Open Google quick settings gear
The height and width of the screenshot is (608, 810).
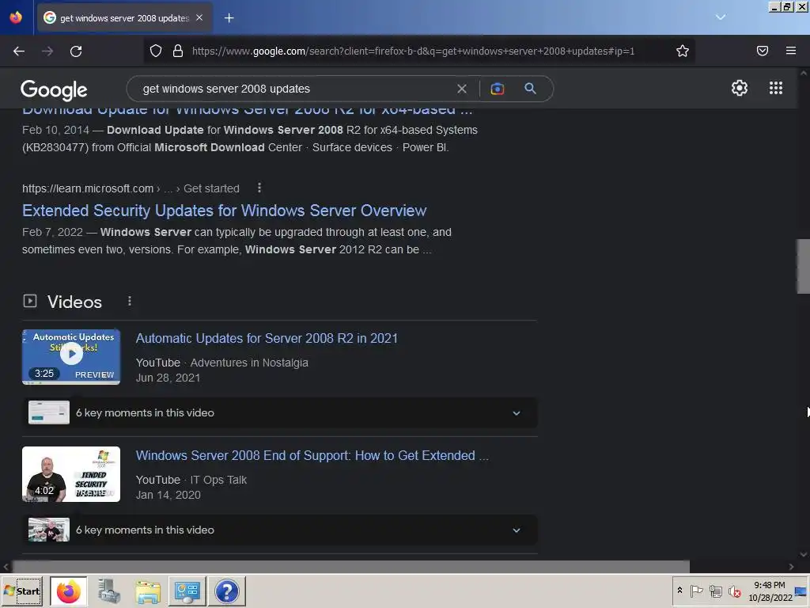tap(740, 88)
